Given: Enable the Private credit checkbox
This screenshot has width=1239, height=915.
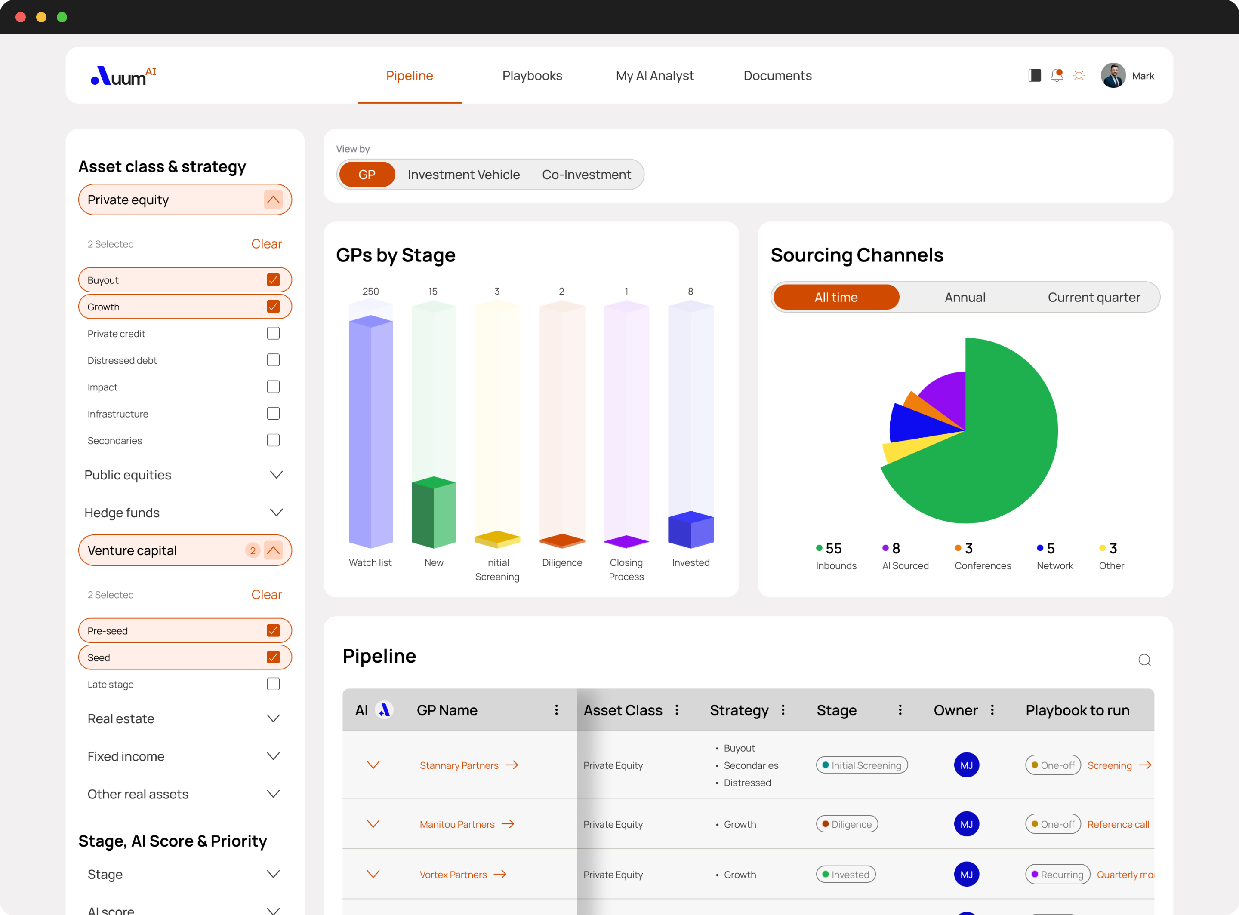Looking at the screenshot, I should pos(273,333).
